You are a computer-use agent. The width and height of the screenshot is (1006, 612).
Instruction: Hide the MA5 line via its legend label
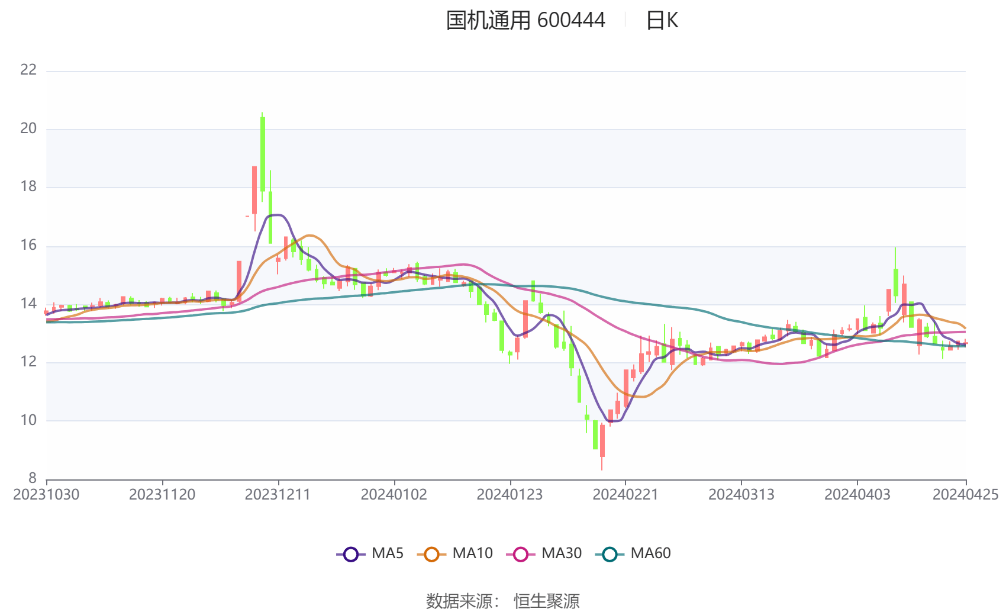(x=387, y=553)
